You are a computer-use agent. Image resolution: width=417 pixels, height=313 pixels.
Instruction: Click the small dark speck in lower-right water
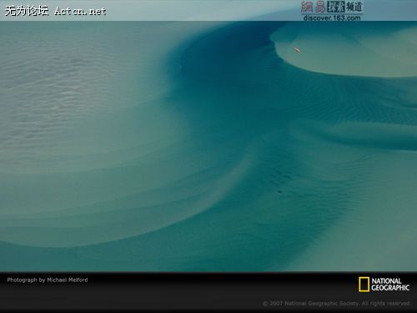279,191
